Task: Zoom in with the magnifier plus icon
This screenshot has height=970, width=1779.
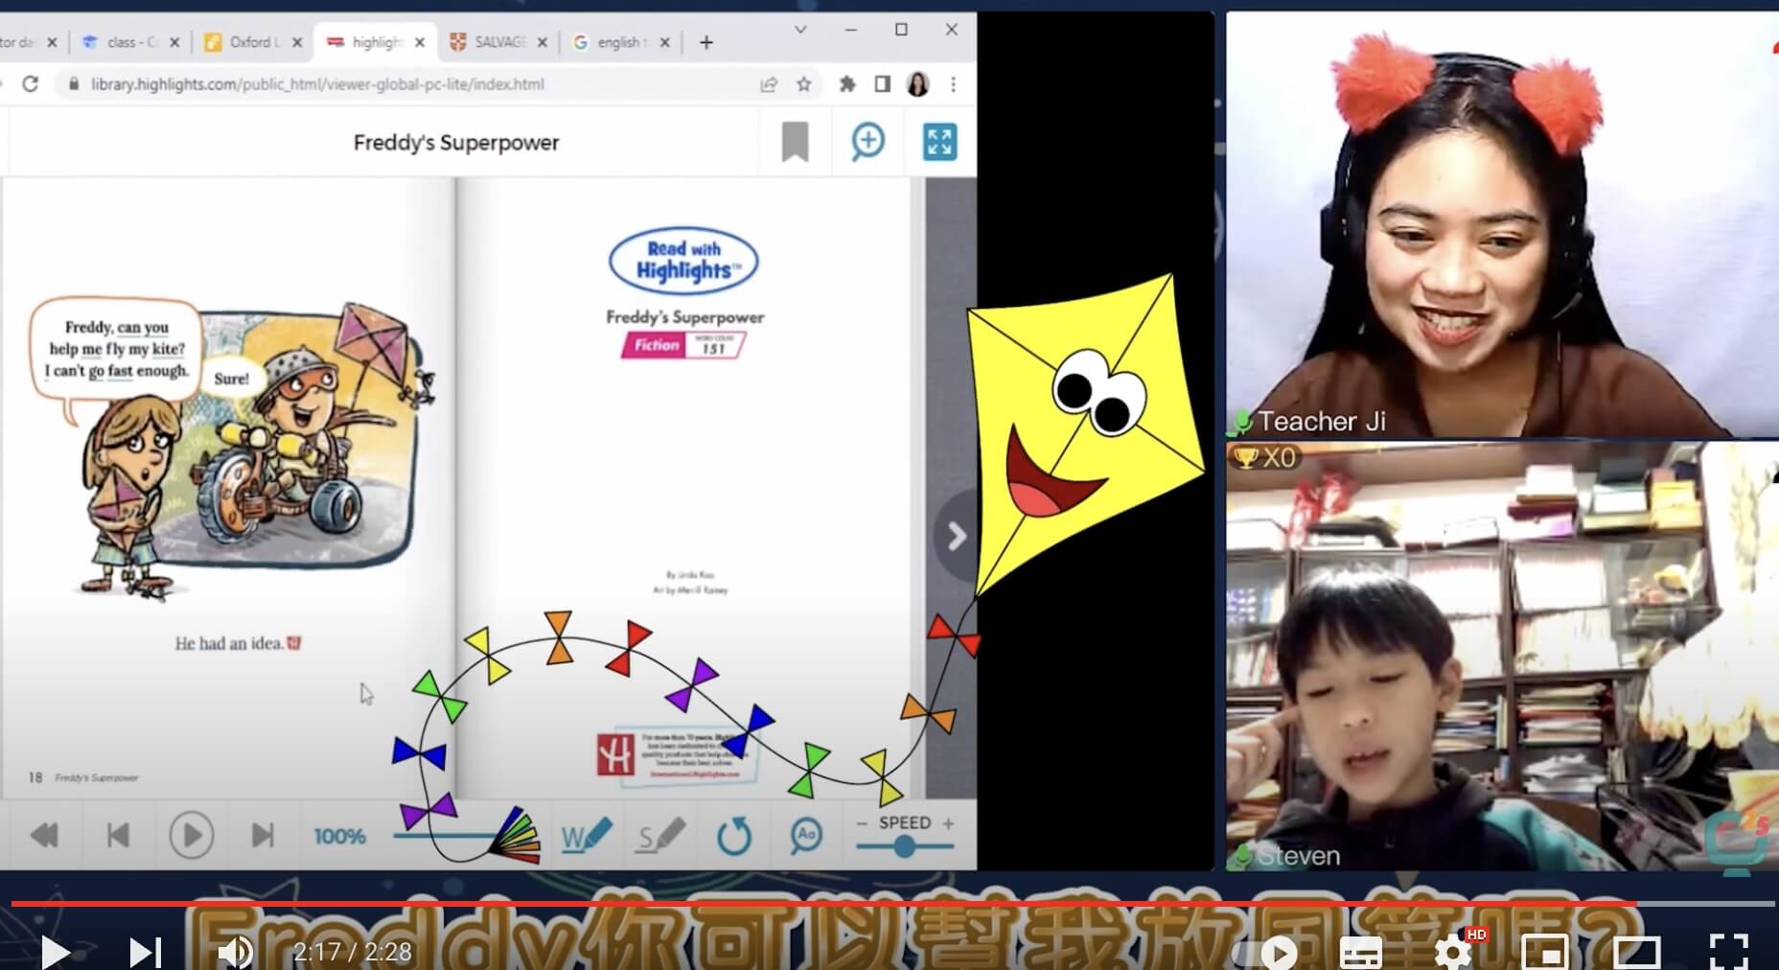Action: pos(868,142)
